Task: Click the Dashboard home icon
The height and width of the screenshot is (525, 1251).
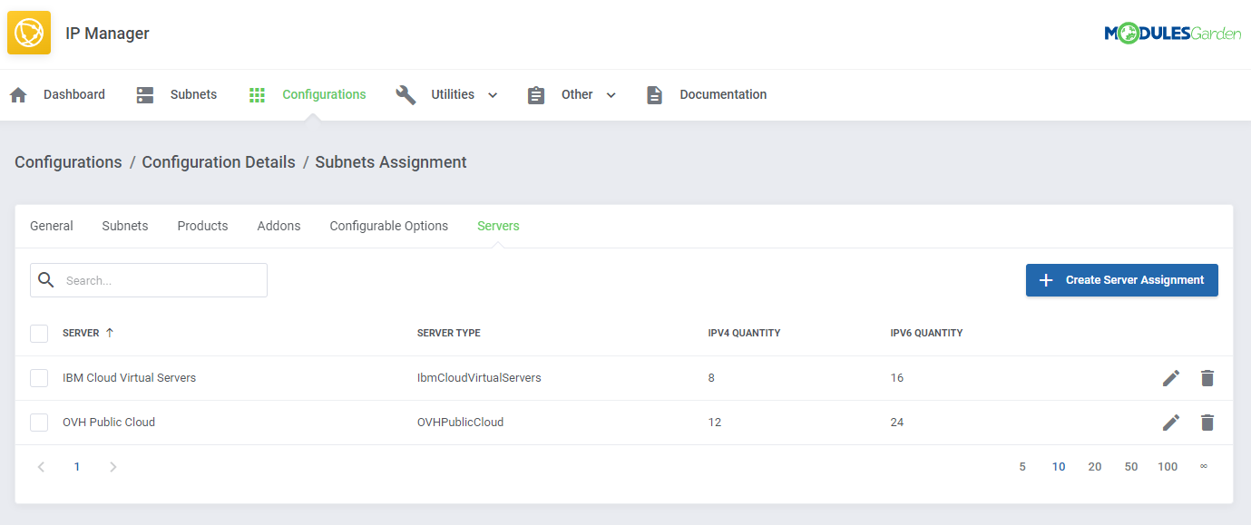Action: [17, 93]
